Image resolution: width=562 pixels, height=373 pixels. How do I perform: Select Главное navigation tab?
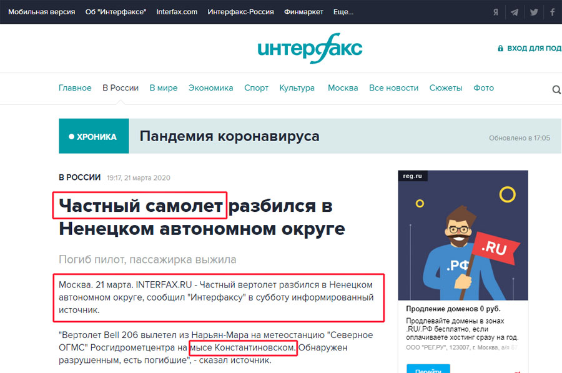click(x=75, y=88)
